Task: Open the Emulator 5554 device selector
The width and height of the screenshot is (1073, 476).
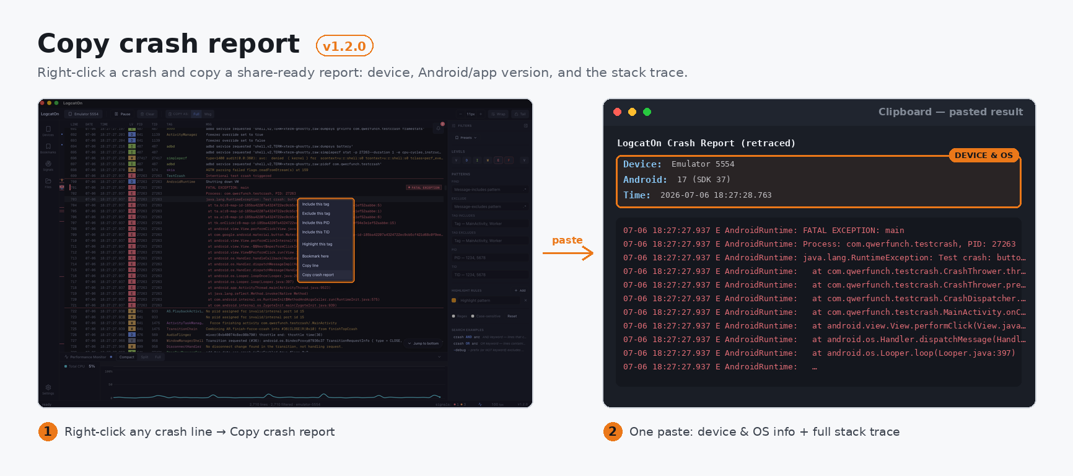Action: 84,114
